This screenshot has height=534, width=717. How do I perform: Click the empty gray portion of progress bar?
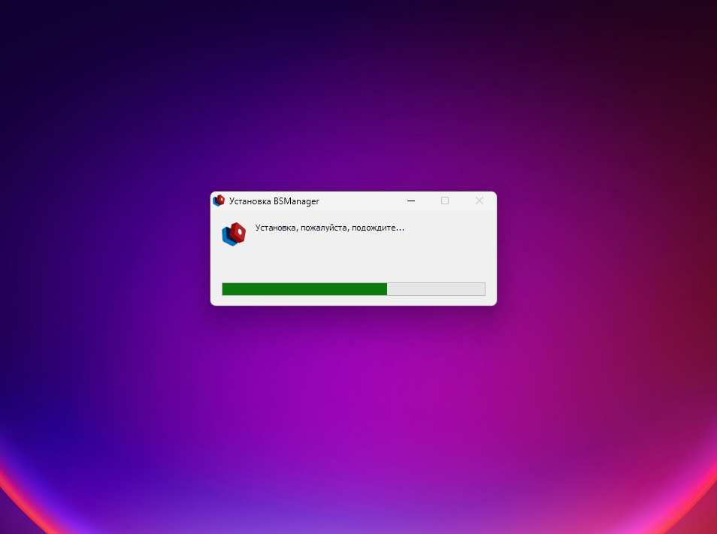tap(436, 289)
